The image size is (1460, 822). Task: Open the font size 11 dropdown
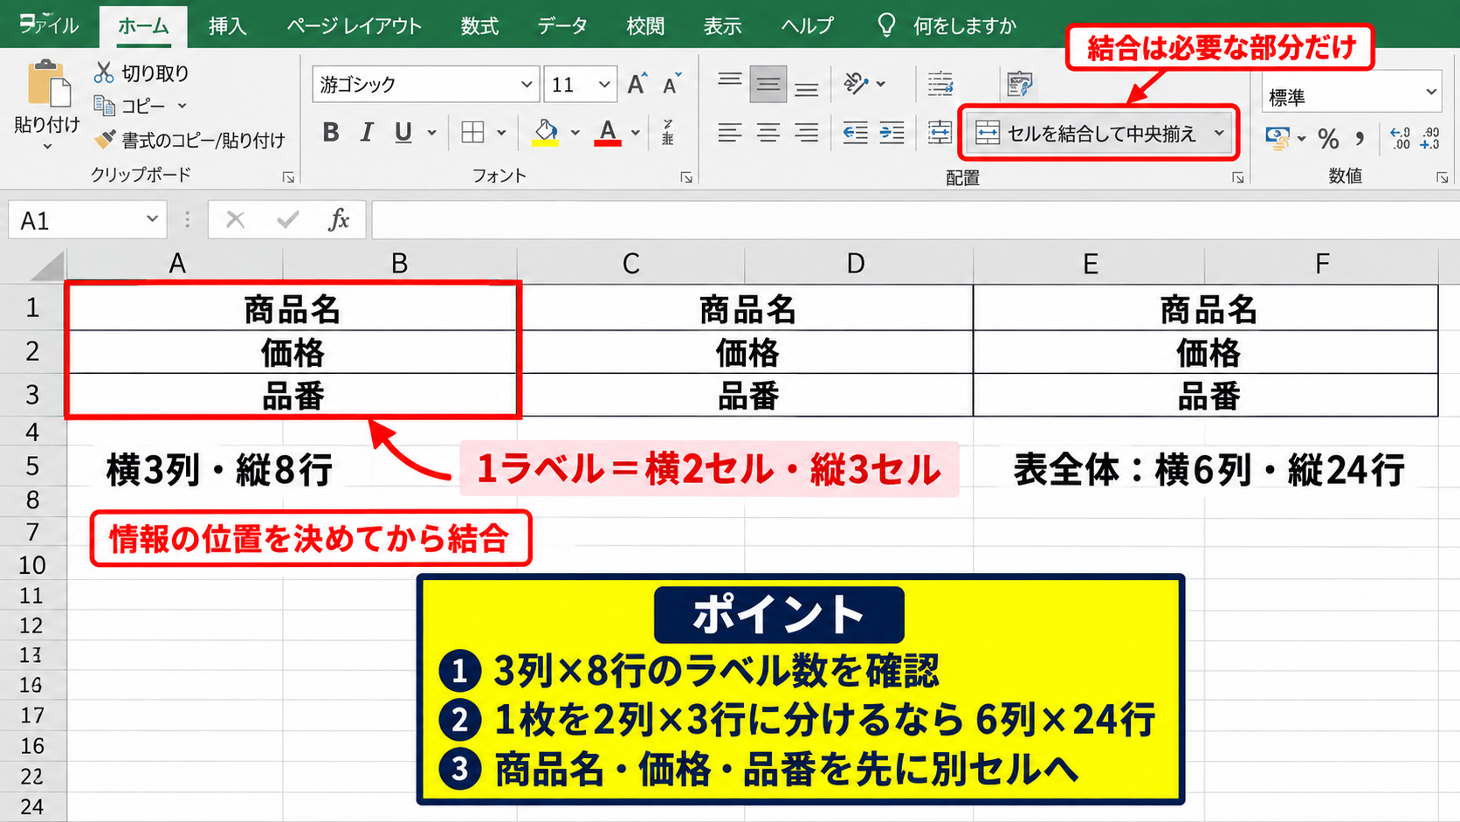point(604,85)
